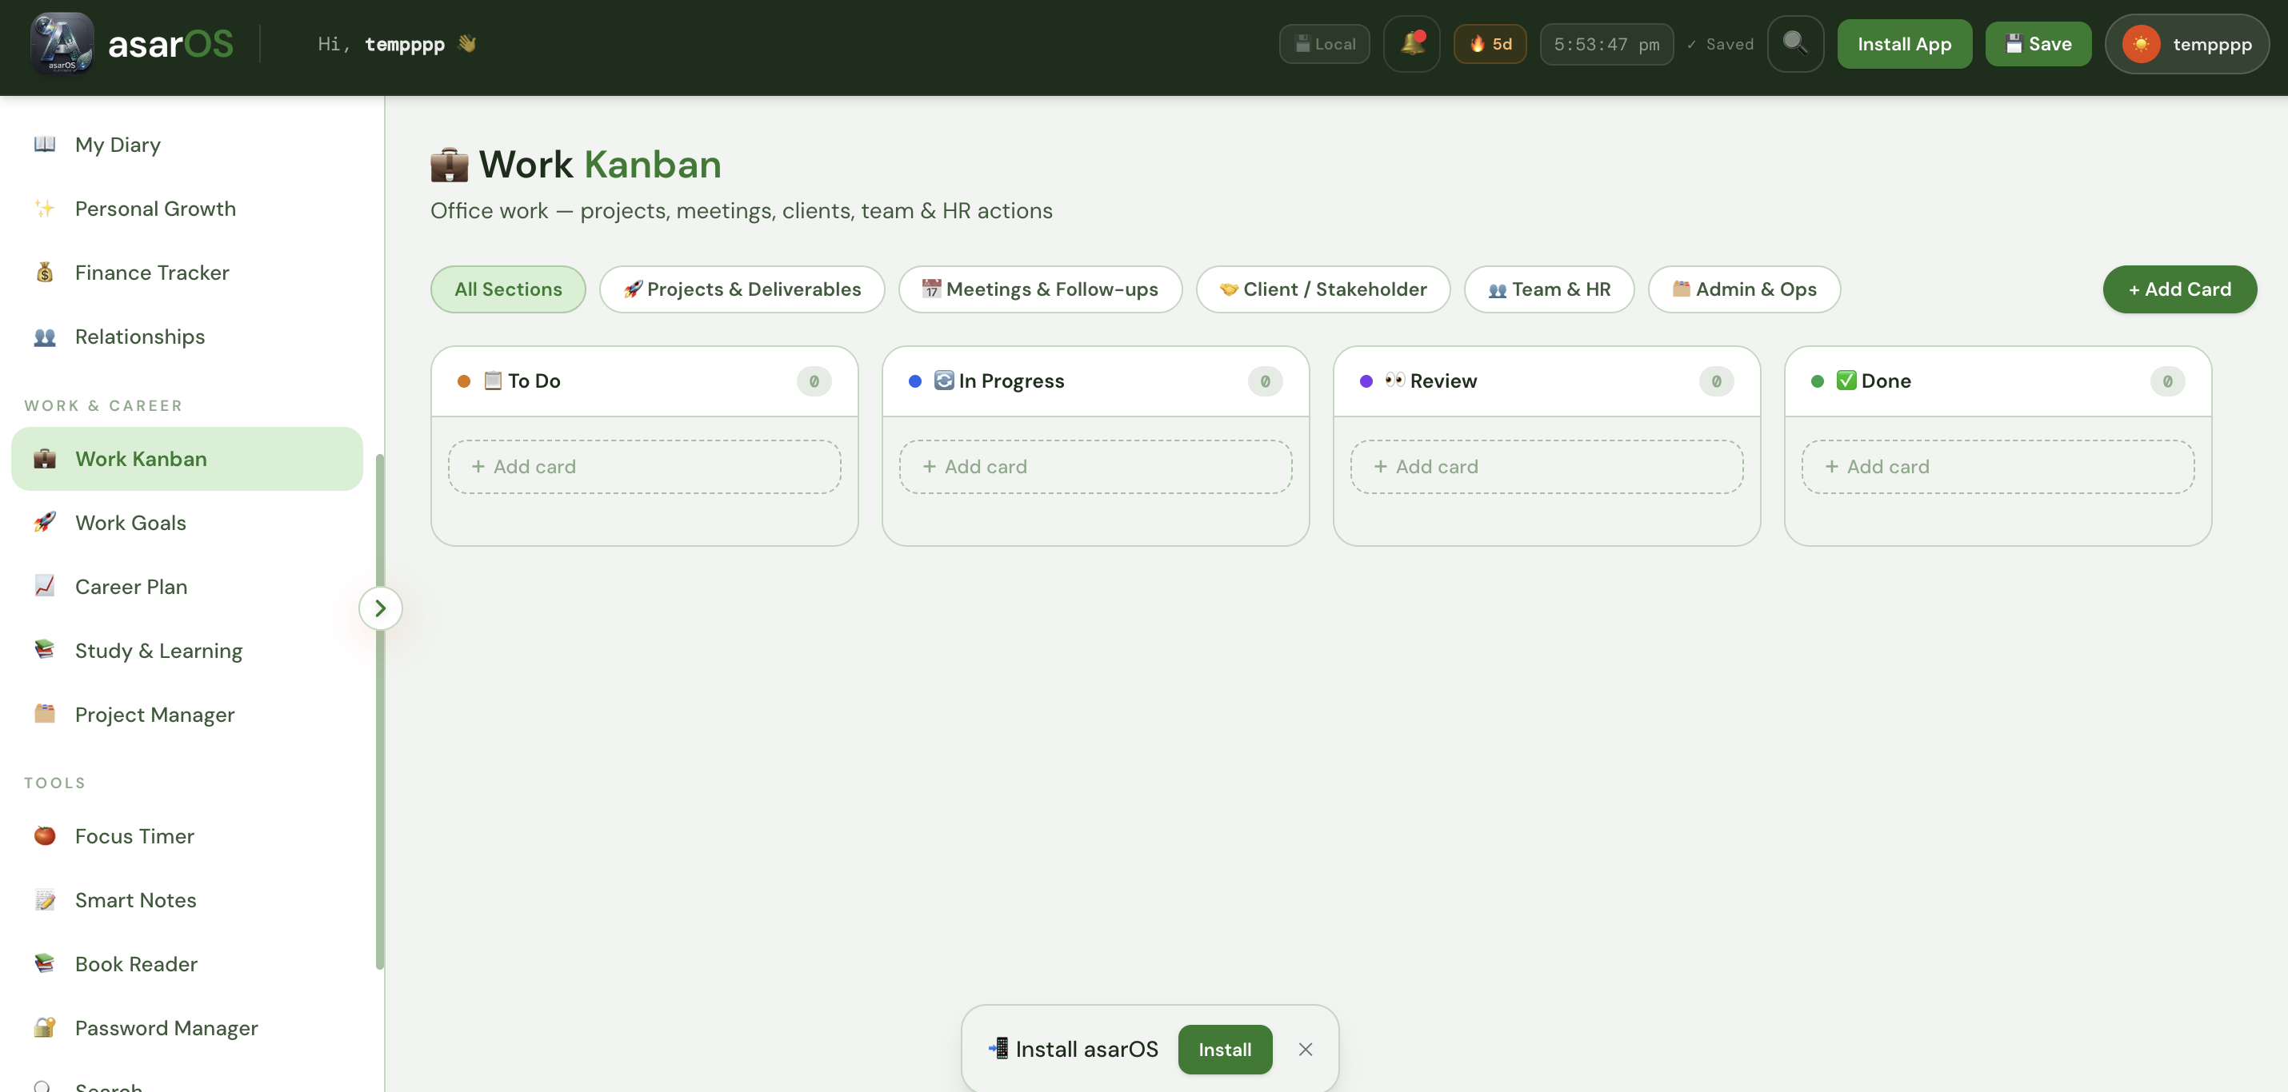This screenshot has height=1092, width=2288.
Task: Click the Install App button
Action: tap(1904, 43)
